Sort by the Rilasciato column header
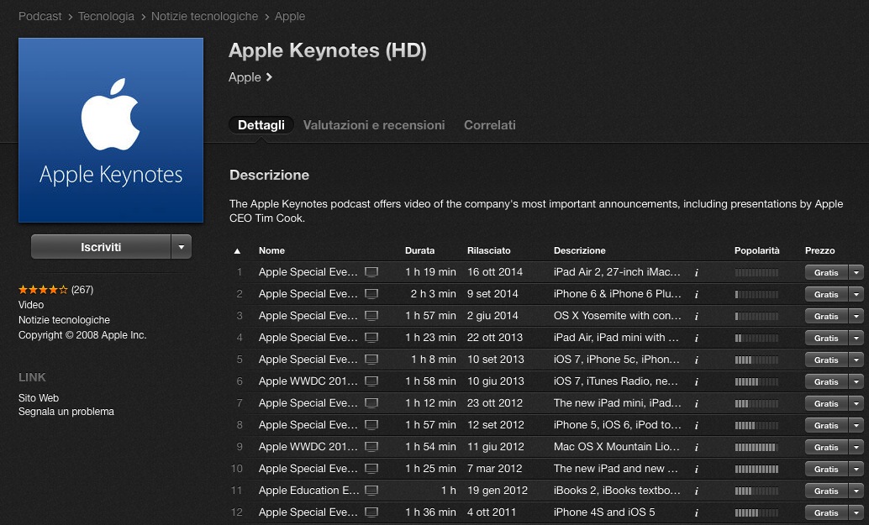Screen dimensions: 869x525 tap(489, 250)
